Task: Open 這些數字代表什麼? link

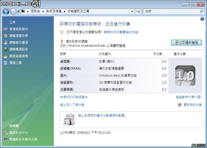Action: click(189, 97)
